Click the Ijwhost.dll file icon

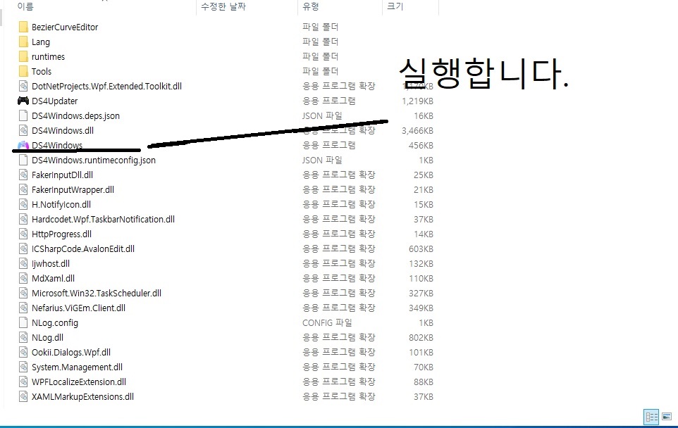[x=23, y=263]
